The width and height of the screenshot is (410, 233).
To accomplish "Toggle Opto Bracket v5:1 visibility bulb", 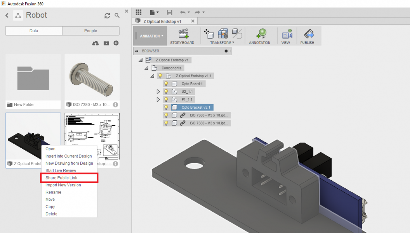I will (x=166, y=107).
